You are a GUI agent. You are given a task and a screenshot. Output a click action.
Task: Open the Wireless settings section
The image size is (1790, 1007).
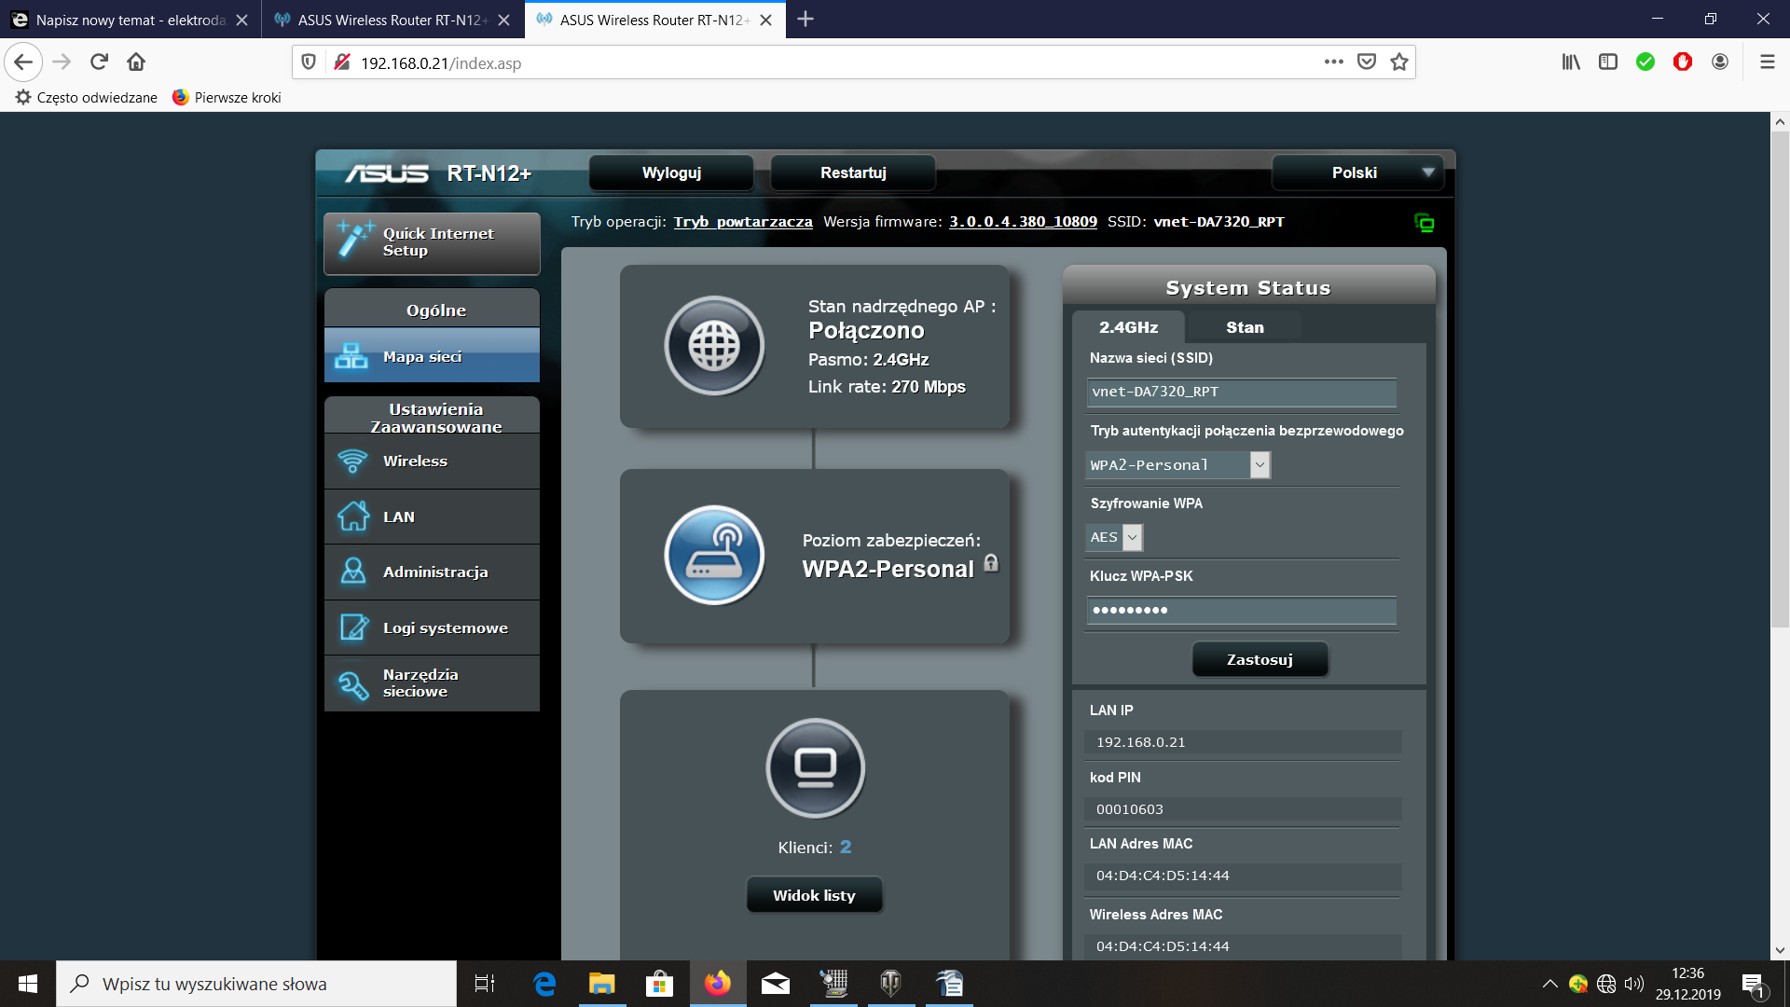point(414,461)
